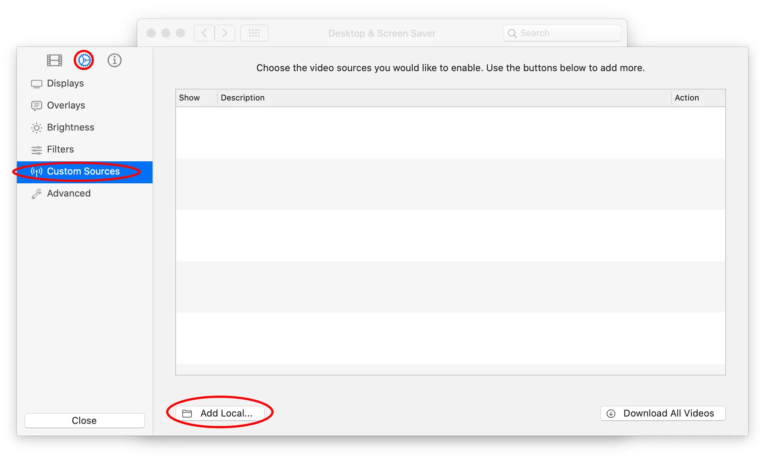Click the Brightness sun icon
Screen dimensions: 765x462
36,128
